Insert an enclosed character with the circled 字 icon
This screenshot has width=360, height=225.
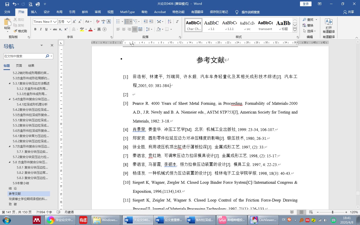pos(104,29)
